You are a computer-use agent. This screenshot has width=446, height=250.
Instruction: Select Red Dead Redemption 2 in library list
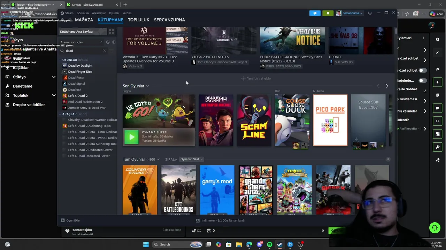[85, 102]
